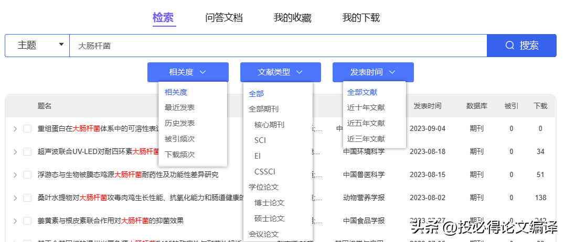Open article 超声波联合UV-LED对耐四环素大肠杆菌
Image resolution: width=565 pixels, height=242 pixels.
click(x=98, y=151)
